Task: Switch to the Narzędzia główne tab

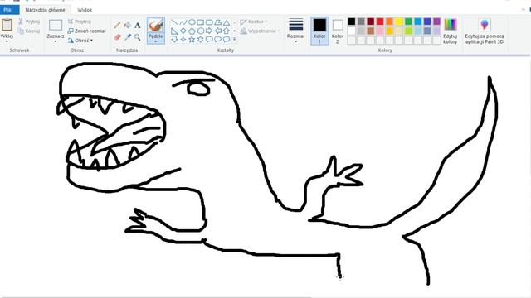Action: click(x=45, y=10)
